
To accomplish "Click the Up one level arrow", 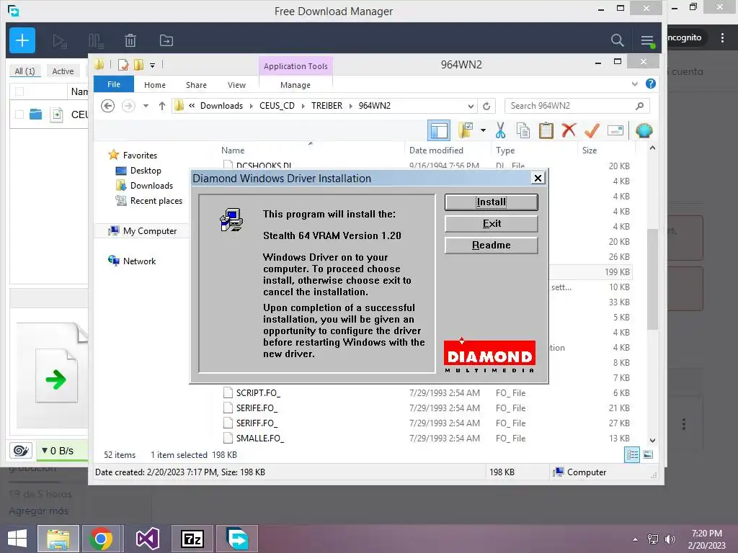I will [162, 106].
